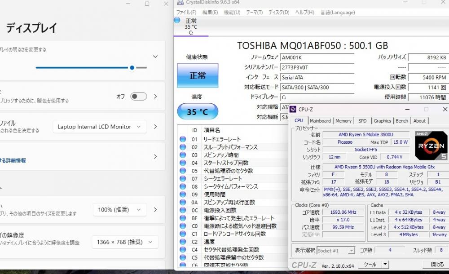Viewport: 449px width, 274px height.
Task: Click the blue 正常 health status button
Action: (x=198, y=75)
